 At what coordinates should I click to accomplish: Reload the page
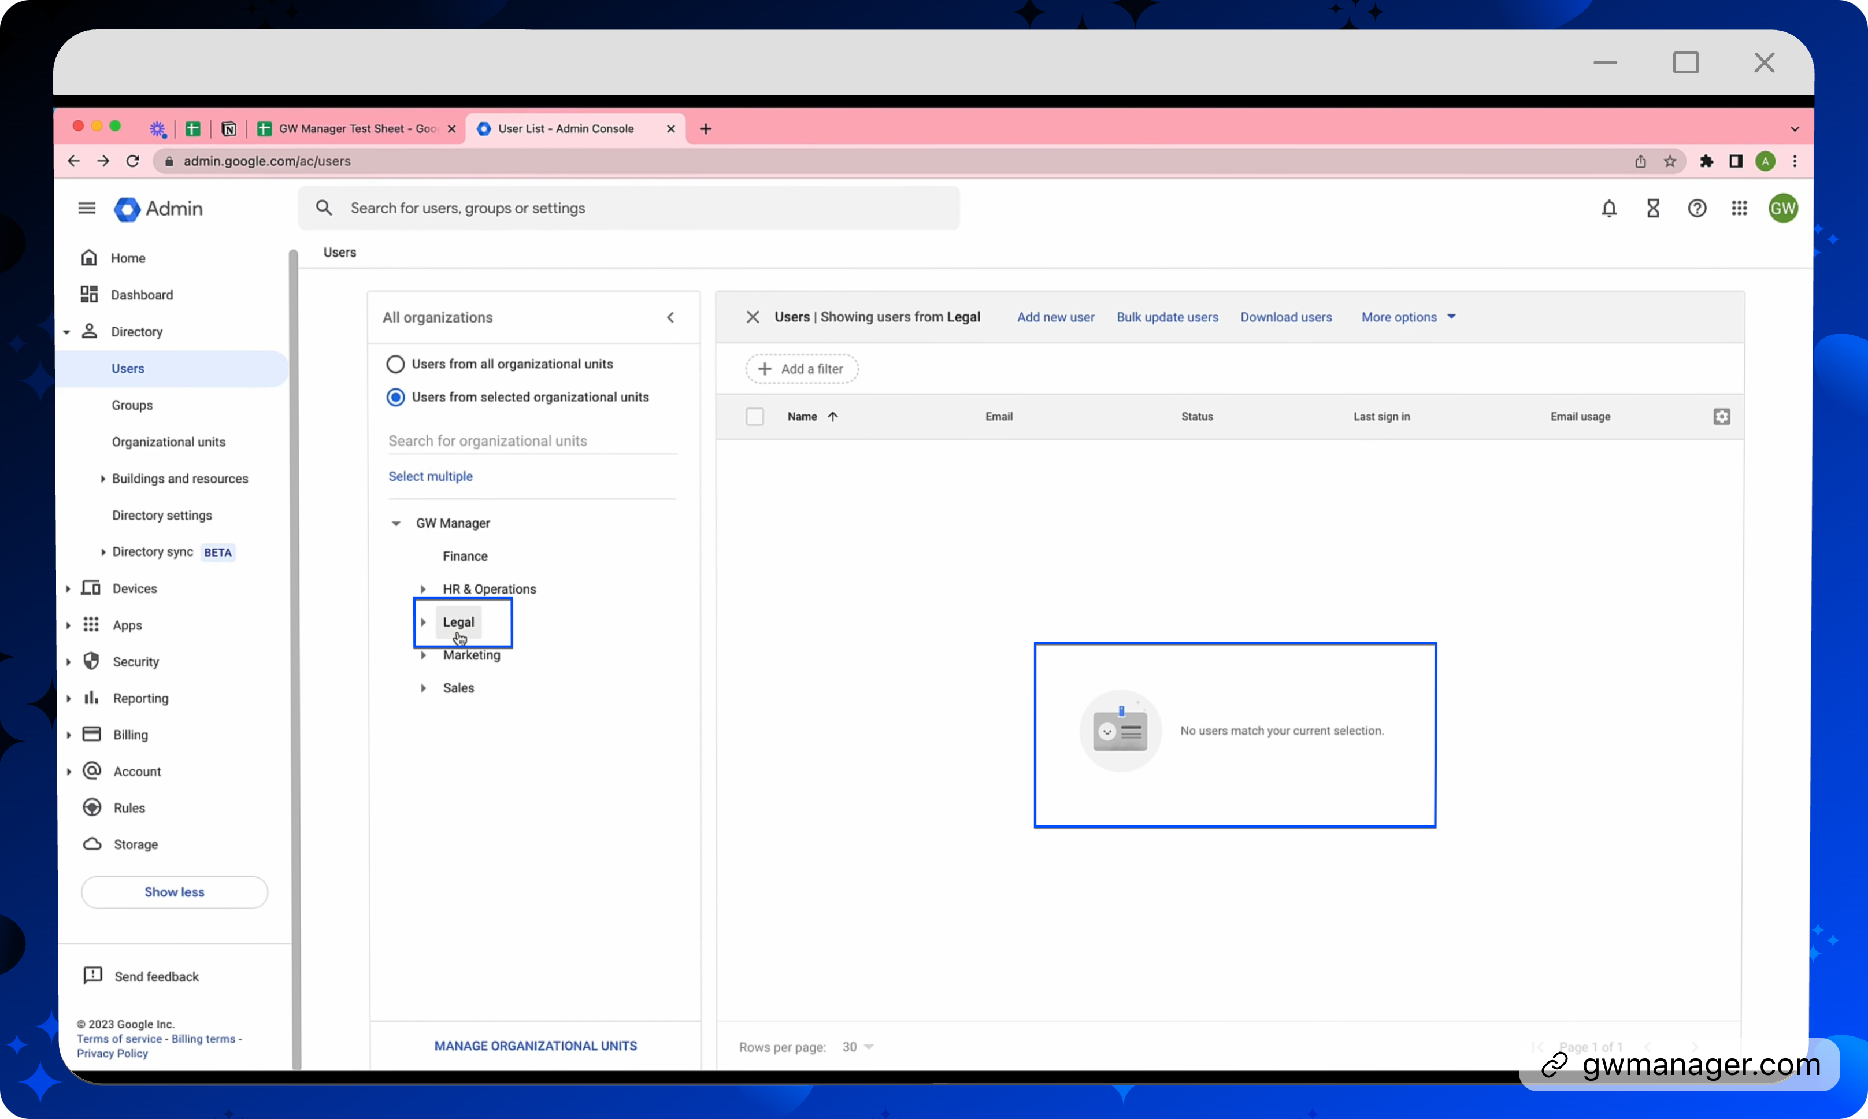pyautogui.click(x=133, y=161)
